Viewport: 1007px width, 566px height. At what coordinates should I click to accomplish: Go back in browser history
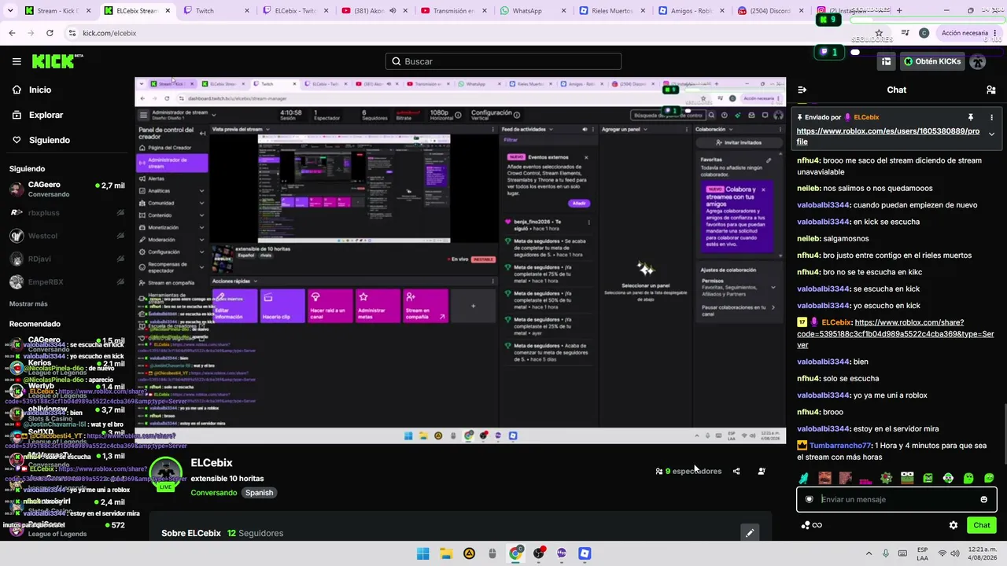point(12,33)
